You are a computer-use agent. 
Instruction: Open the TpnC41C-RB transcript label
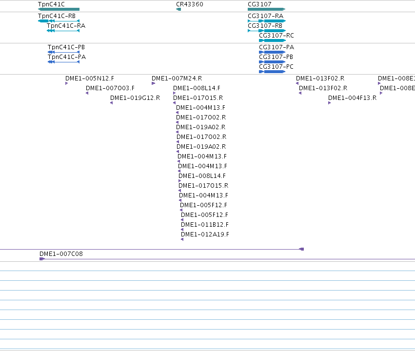57,16
